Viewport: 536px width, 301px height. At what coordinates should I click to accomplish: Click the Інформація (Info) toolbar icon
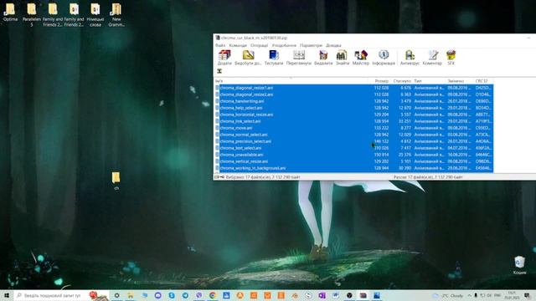384,58
